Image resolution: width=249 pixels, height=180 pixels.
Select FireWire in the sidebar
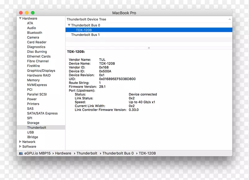click(x=33, y=66)
